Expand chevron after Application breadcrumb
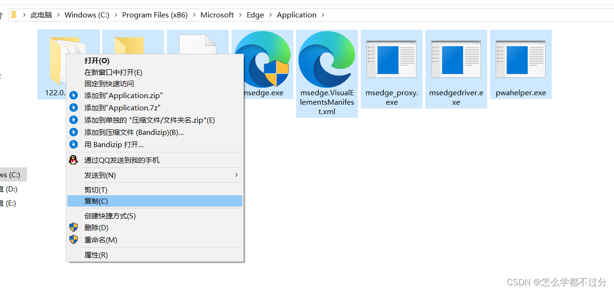614x291 pixels. point(323,15)
